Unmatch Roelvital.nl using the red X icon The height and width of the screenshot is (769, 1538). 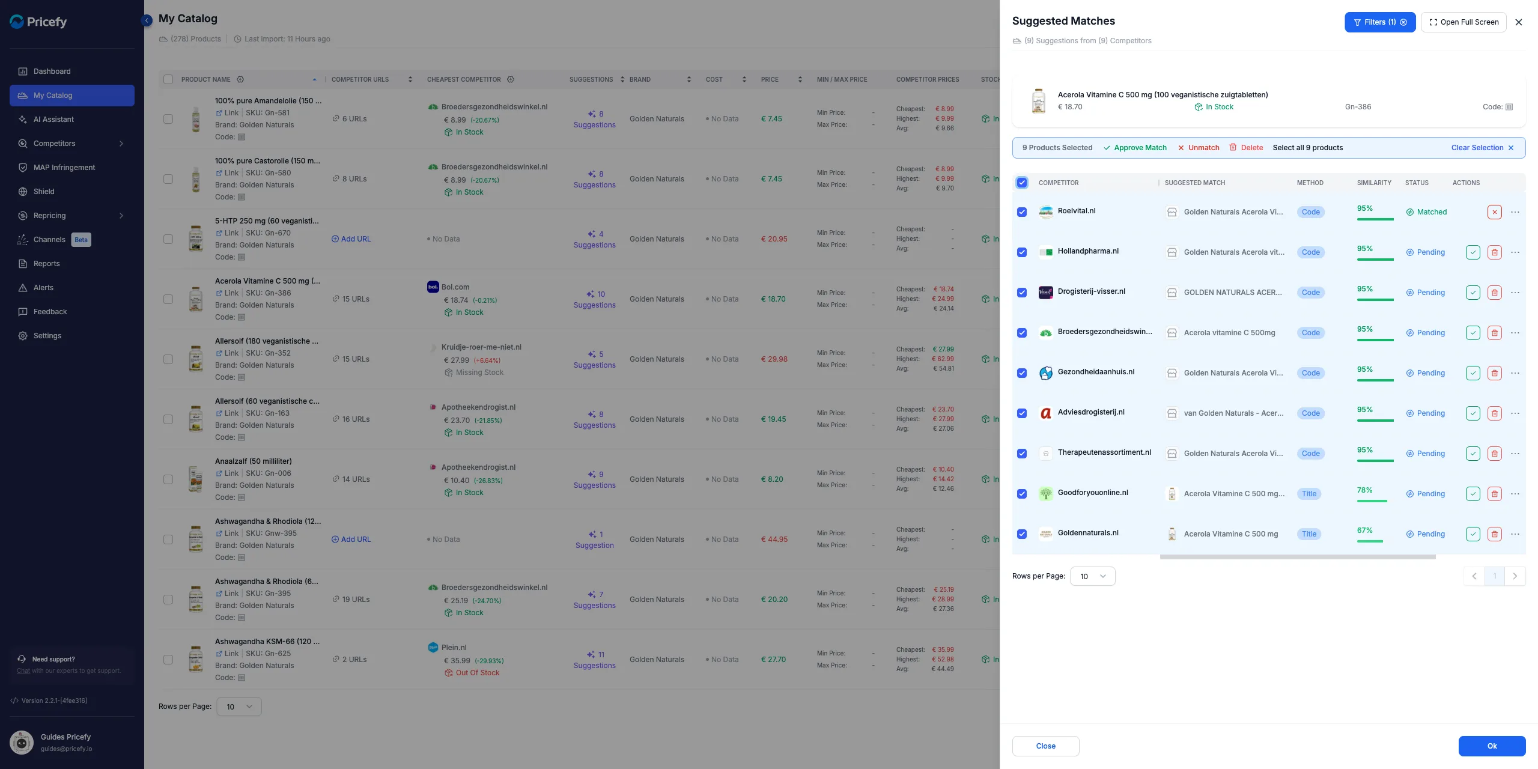pyautogui.click(x=1494, y=212)
